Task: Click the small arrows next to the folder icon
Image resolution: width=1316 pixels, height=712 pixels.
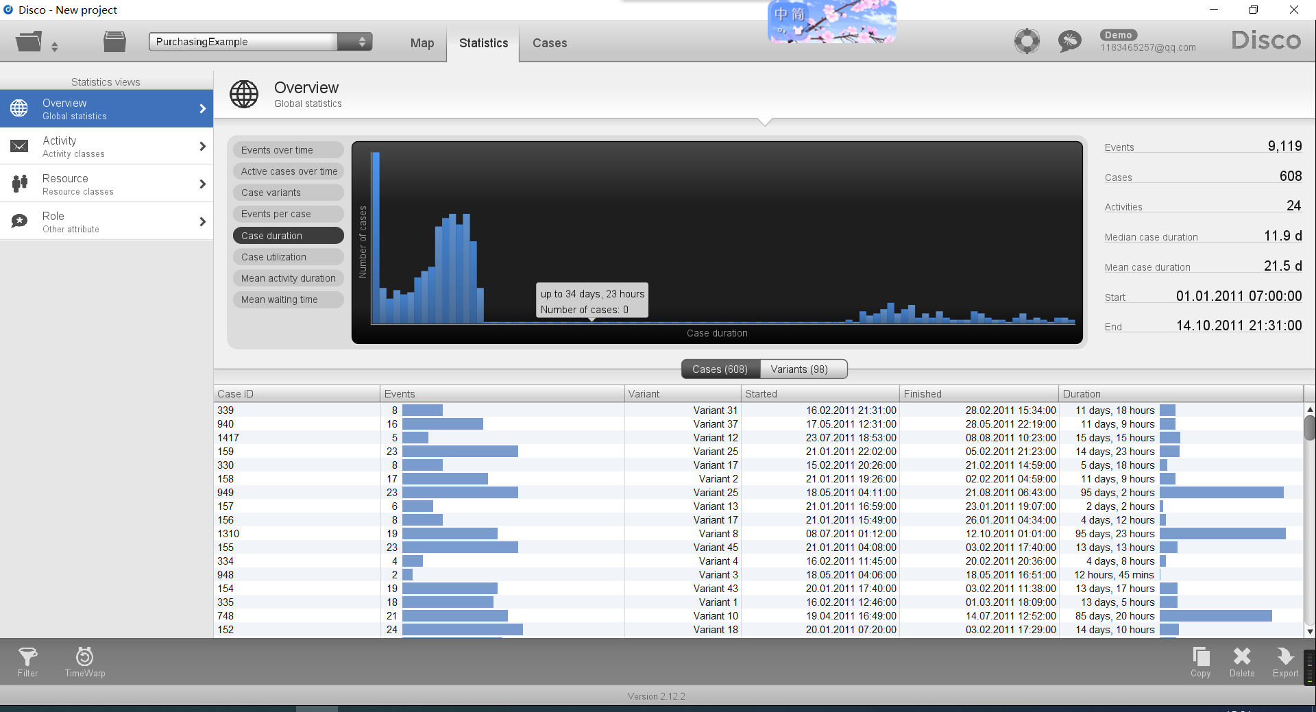Action: tap(55, 42)
